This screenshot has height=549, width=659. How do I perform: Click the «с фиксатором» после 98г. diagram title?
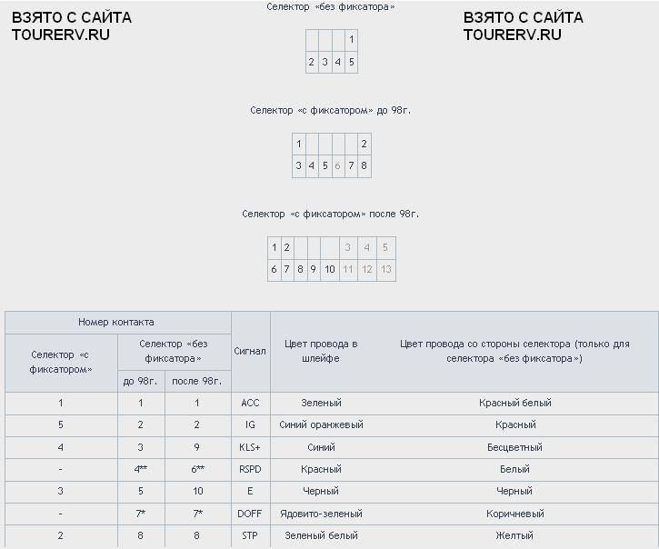pyautogui.click(x=331, y=215)
